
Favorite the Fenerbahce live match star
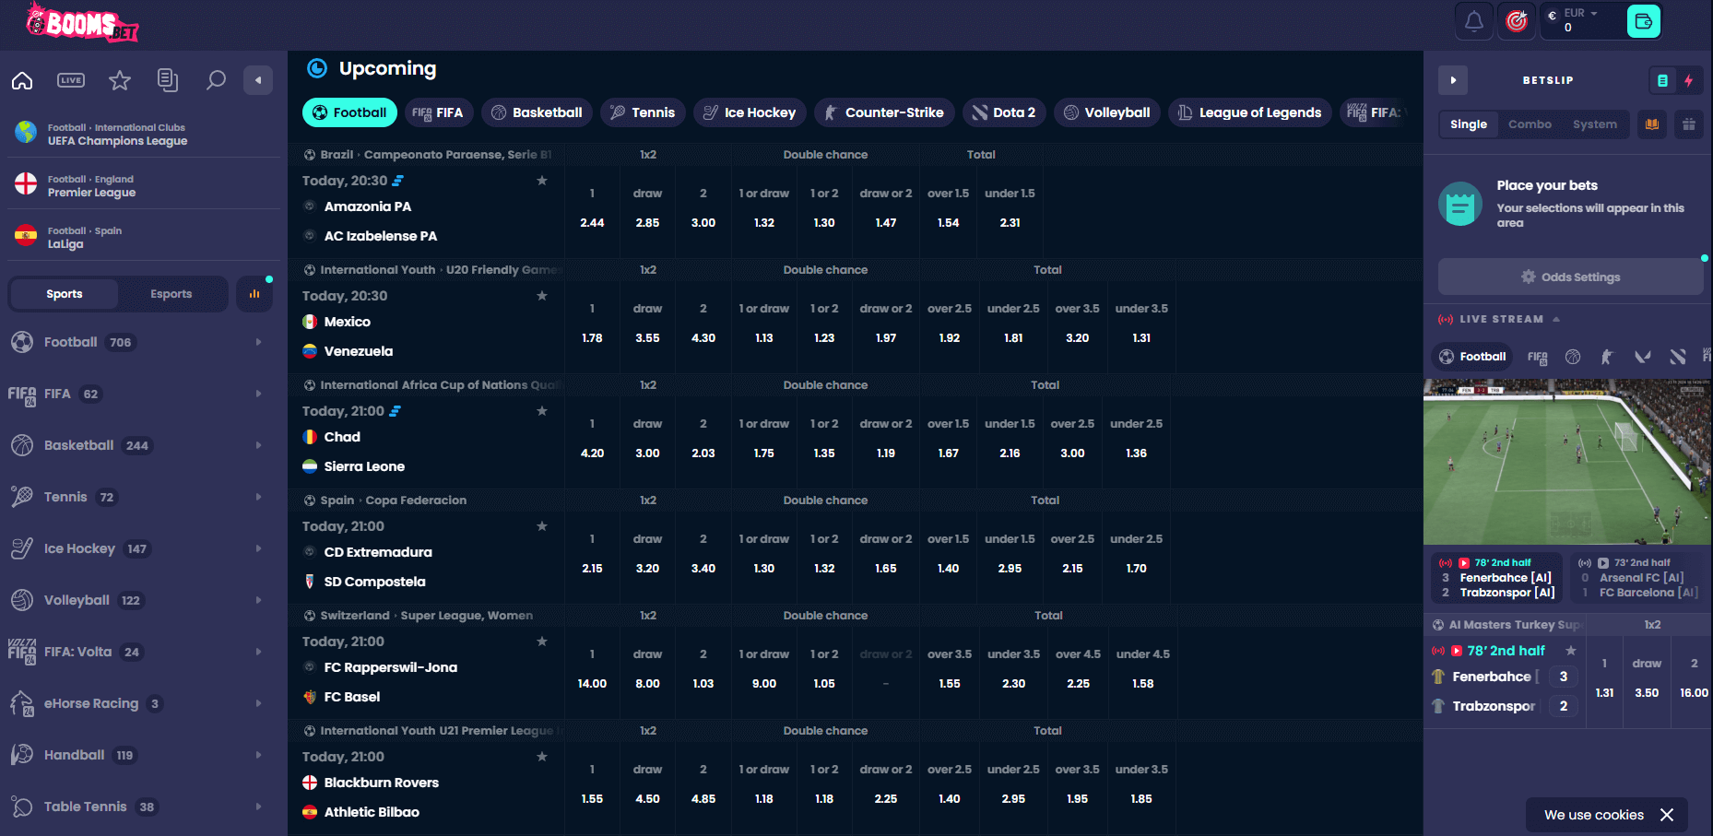pyautogui.click(x=1571, y=651)
